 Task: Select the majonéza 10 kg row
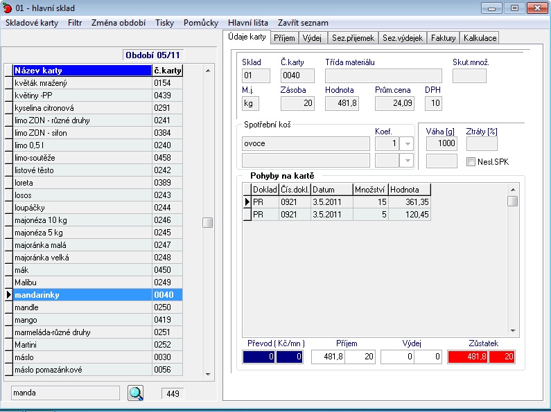coord(98,220)
